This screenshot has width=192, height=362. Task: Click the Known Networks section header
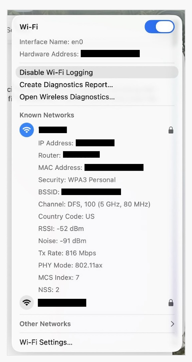point(47,115)
